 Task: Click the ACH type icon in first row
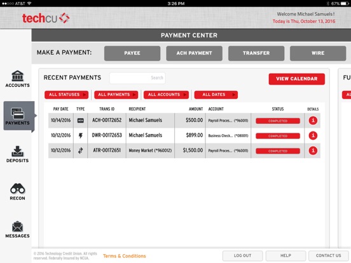pos(80,121)
